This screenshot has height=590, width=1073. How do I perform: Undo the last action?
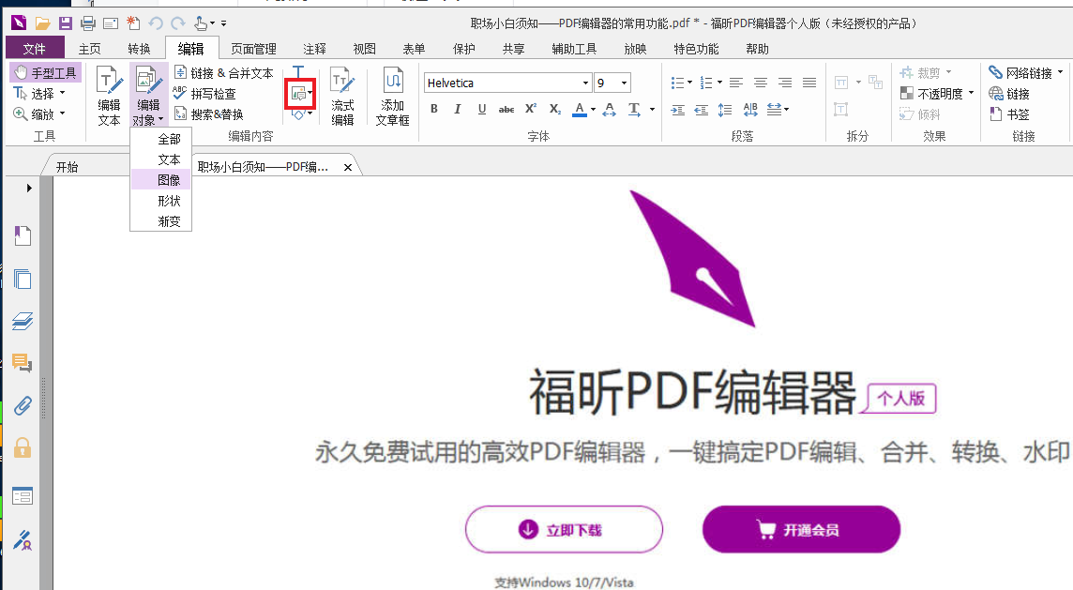click(156, 24)
